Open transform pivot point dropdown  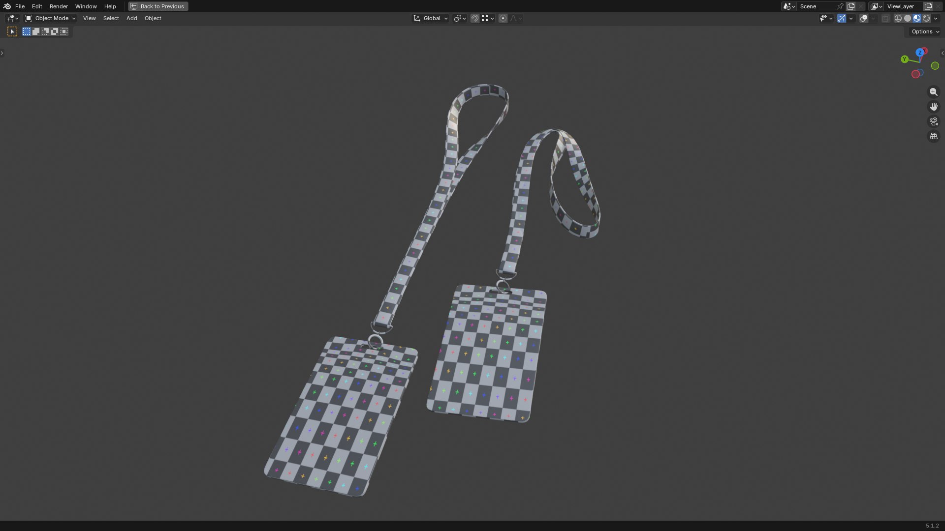[x=460, y=18]
